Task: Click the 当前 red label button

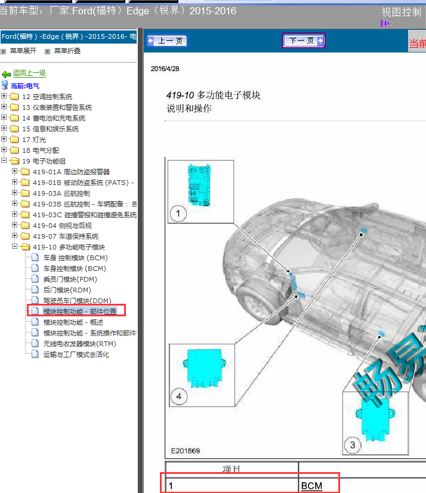Action: pos(417,42)
